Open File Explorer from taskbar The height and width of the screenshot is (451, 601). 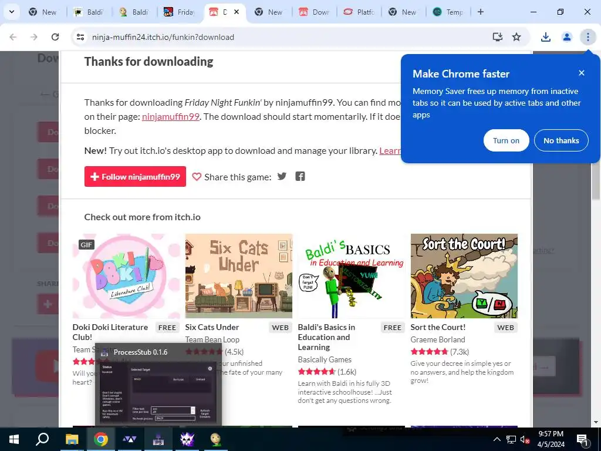coord(72,439)
